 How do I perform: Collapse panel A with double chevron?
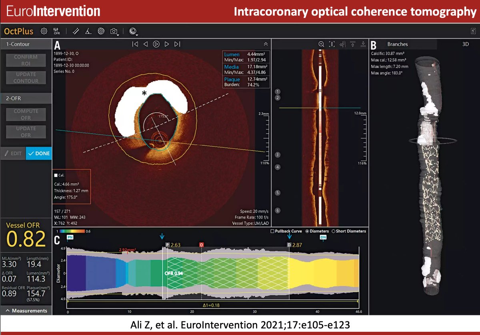click(266, 44)
